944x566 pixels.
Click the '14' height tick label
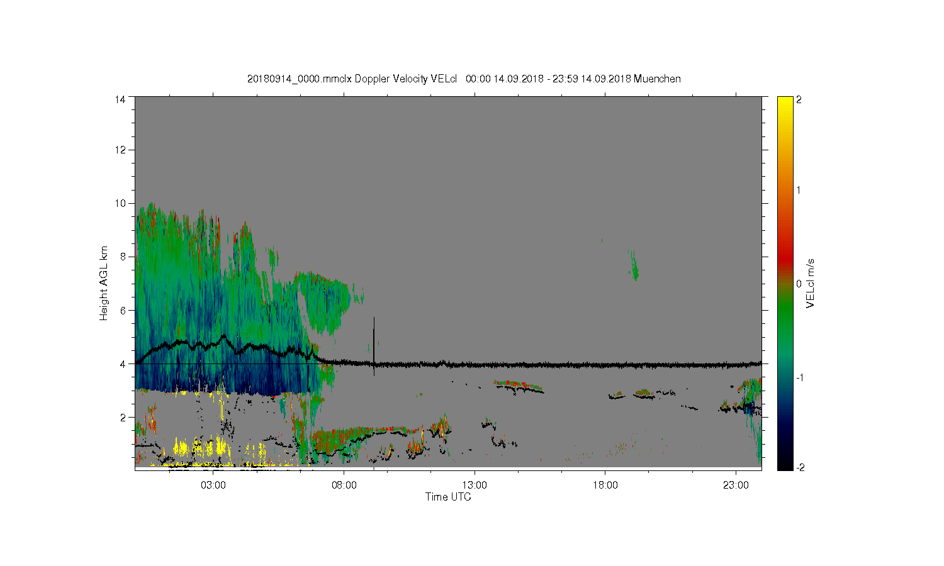tap(120, 99)
